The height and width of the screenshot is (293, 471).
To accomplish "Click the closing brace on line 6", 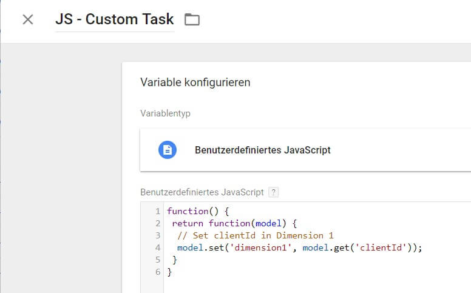I will (x=170, y=272).
